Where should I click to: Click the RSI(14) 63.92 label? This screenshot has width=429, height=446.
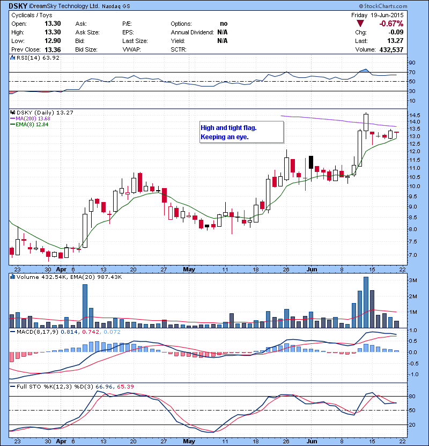(x=38, y=57)
